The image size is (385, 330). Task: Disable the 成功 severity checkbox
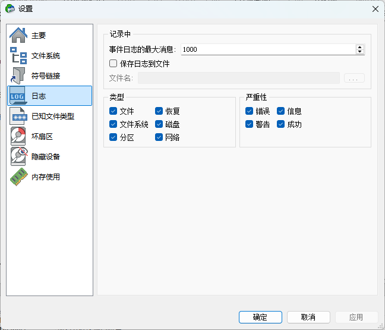(280, 124)
